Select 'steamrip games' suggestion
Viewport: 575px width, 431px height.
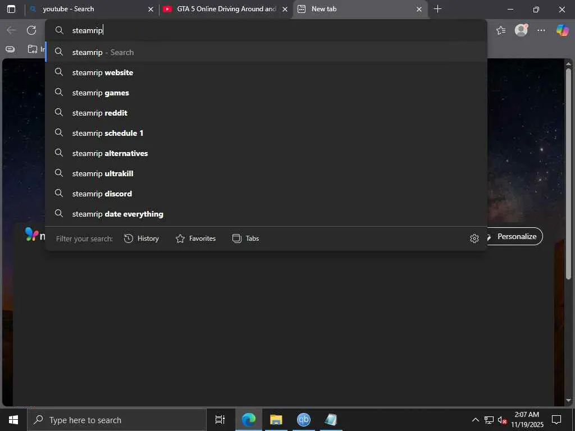point(266,93)
